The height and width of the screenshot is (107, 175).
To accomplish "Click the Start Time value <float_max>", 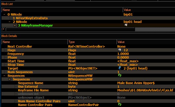I will coord(128,61).
